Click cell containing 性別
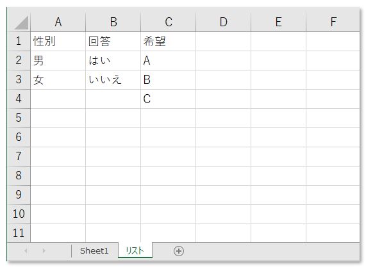The image size is (366, 269). [x=58, y=41]
